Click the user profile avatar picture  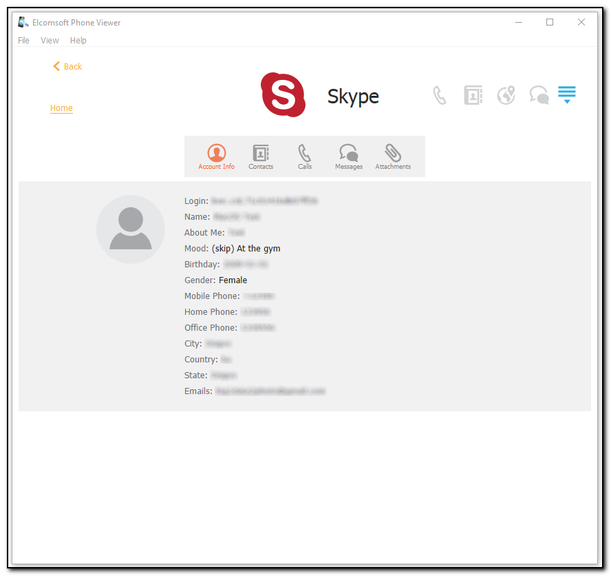(x=130, y=229)
